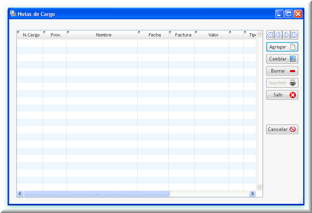The image size is (312, 213).
Task: Click the unlabeled column header after Valor
Action: pos(236,35)
